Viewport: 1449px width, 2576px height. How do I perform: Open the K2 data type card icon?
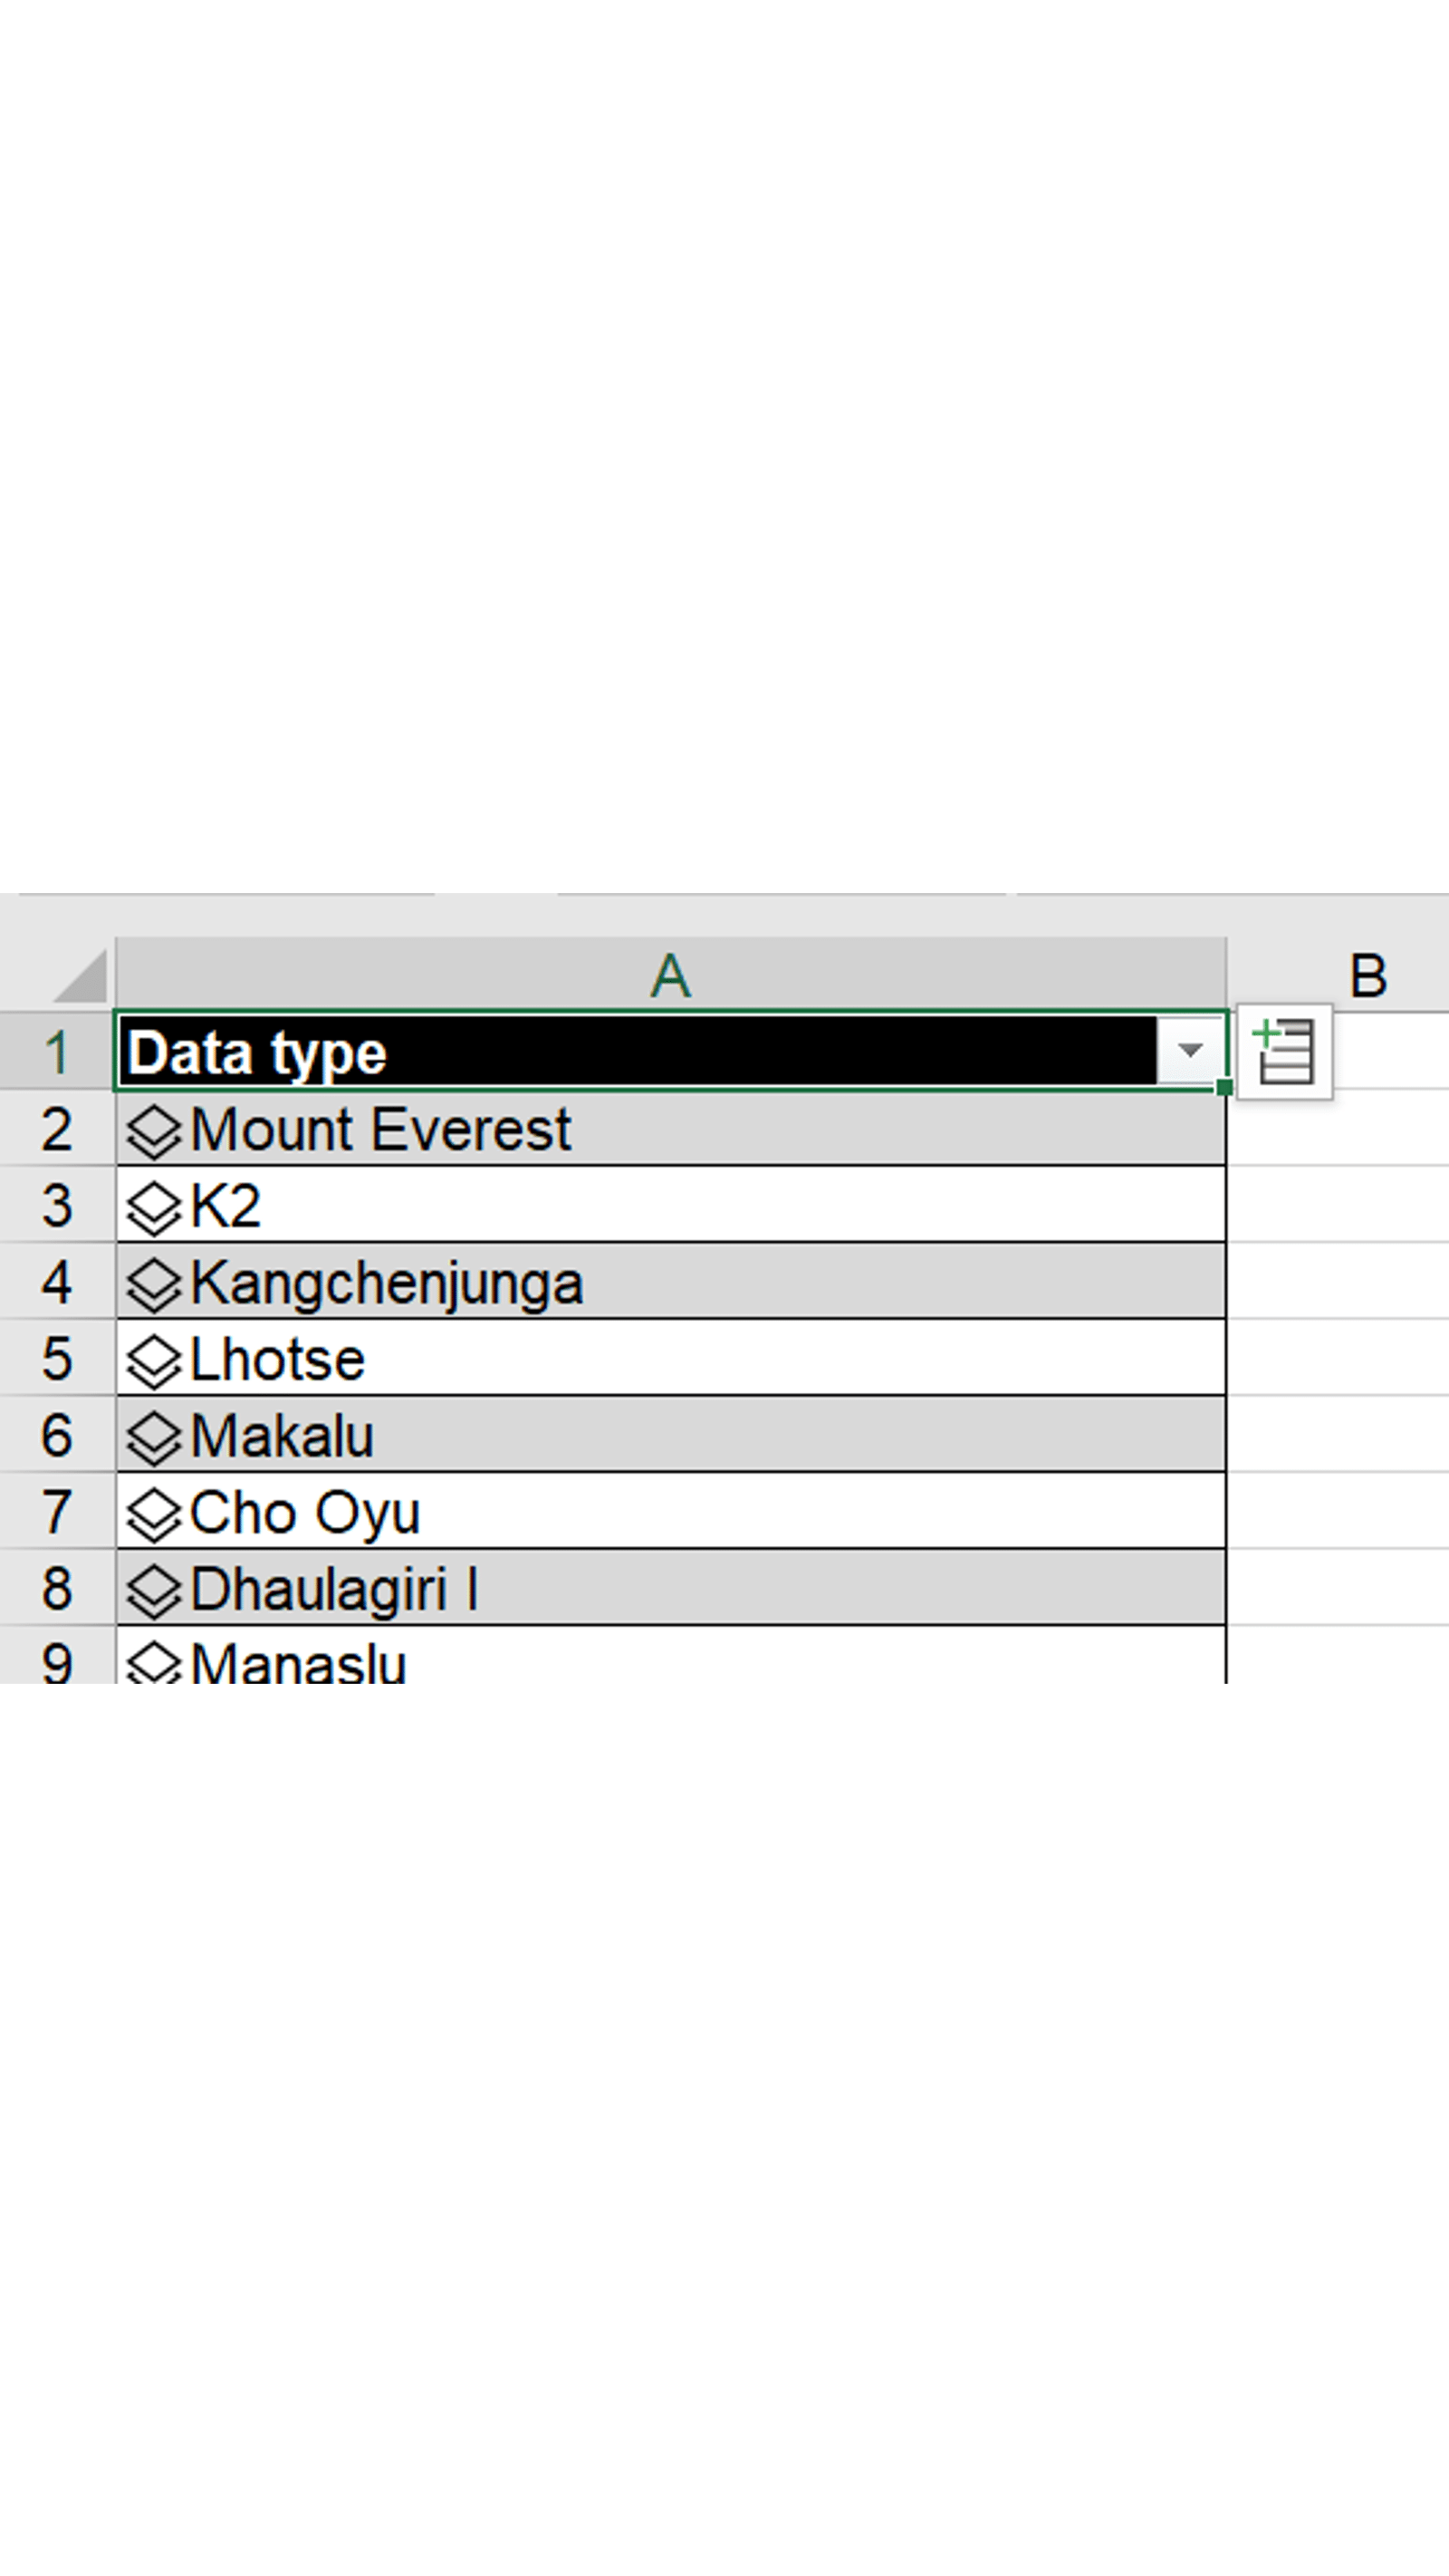(x=154, y=1208)
